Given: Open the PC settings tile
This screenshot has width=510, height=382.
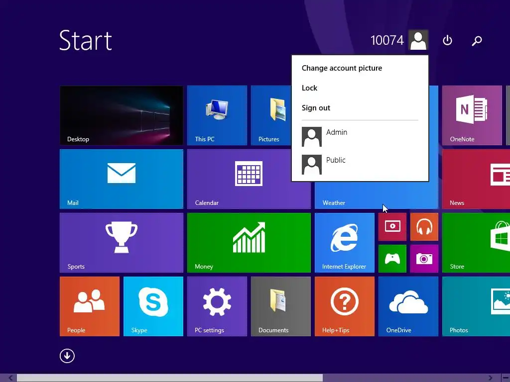Looking at the screenshot, I should tap(217, 306).
